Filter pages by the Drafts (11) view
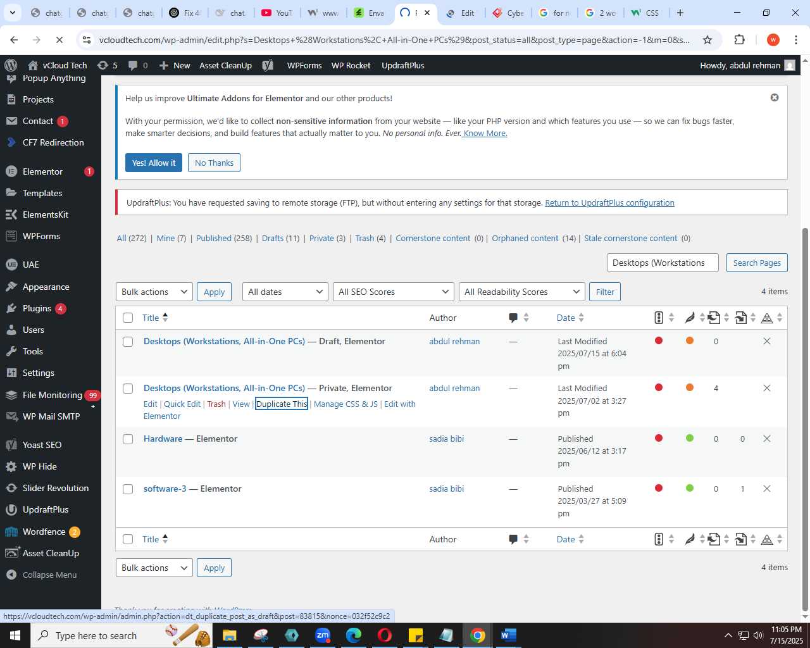Screen dimensions: 810x648 pos(280,238)
